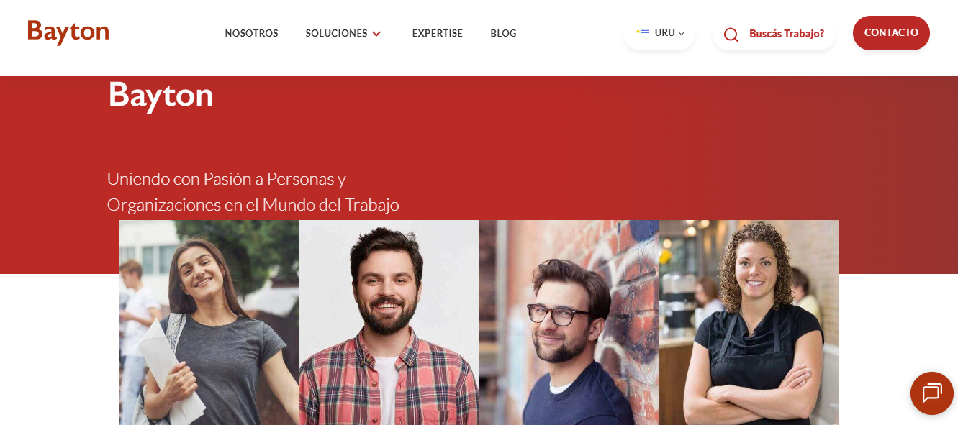The width and height of the screenshot is (958, 425).
Task: Go to the Expertise menu item
Action: pos(438,33)
